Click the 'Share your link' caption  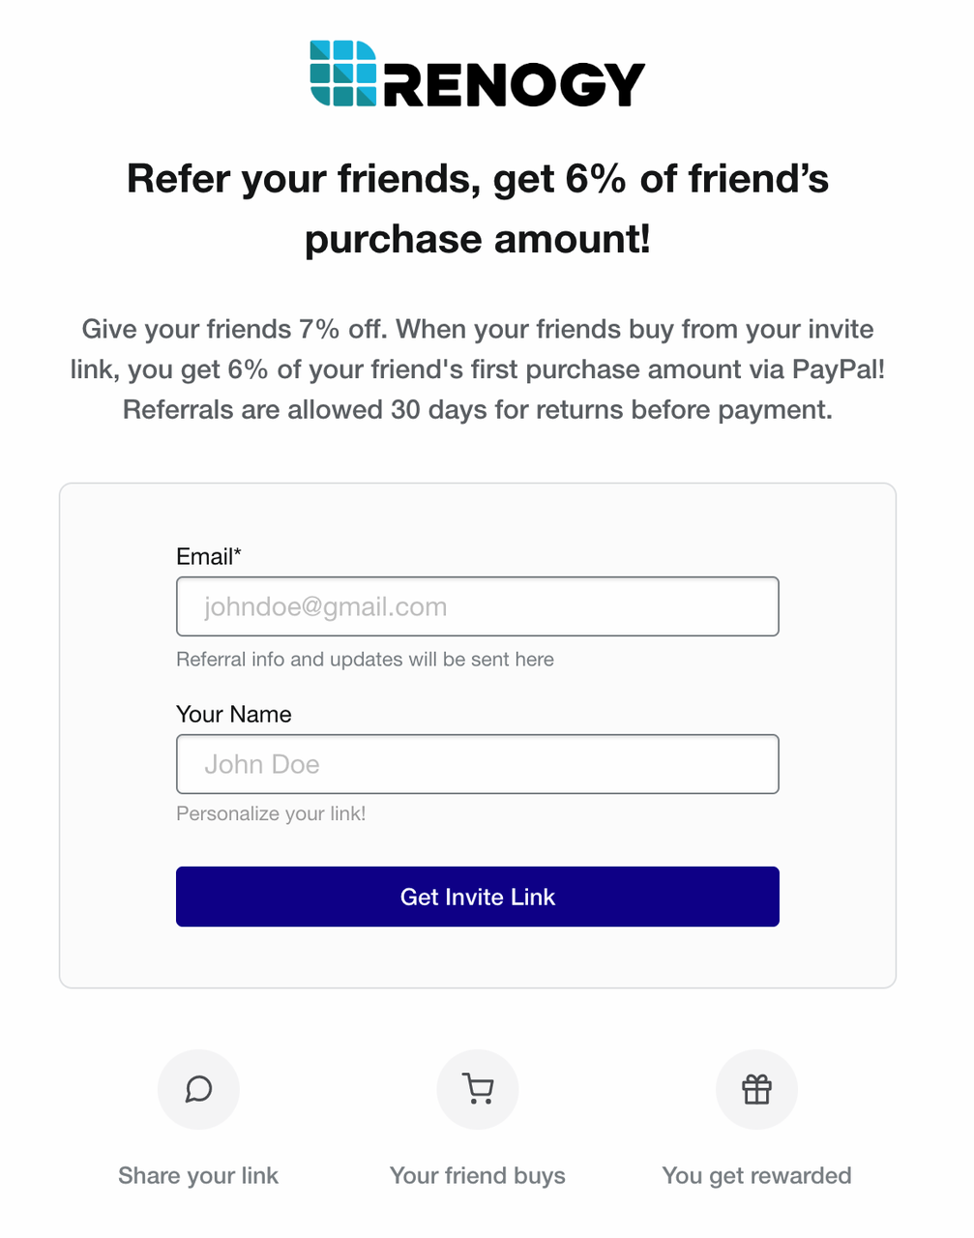coord(198,1175)
